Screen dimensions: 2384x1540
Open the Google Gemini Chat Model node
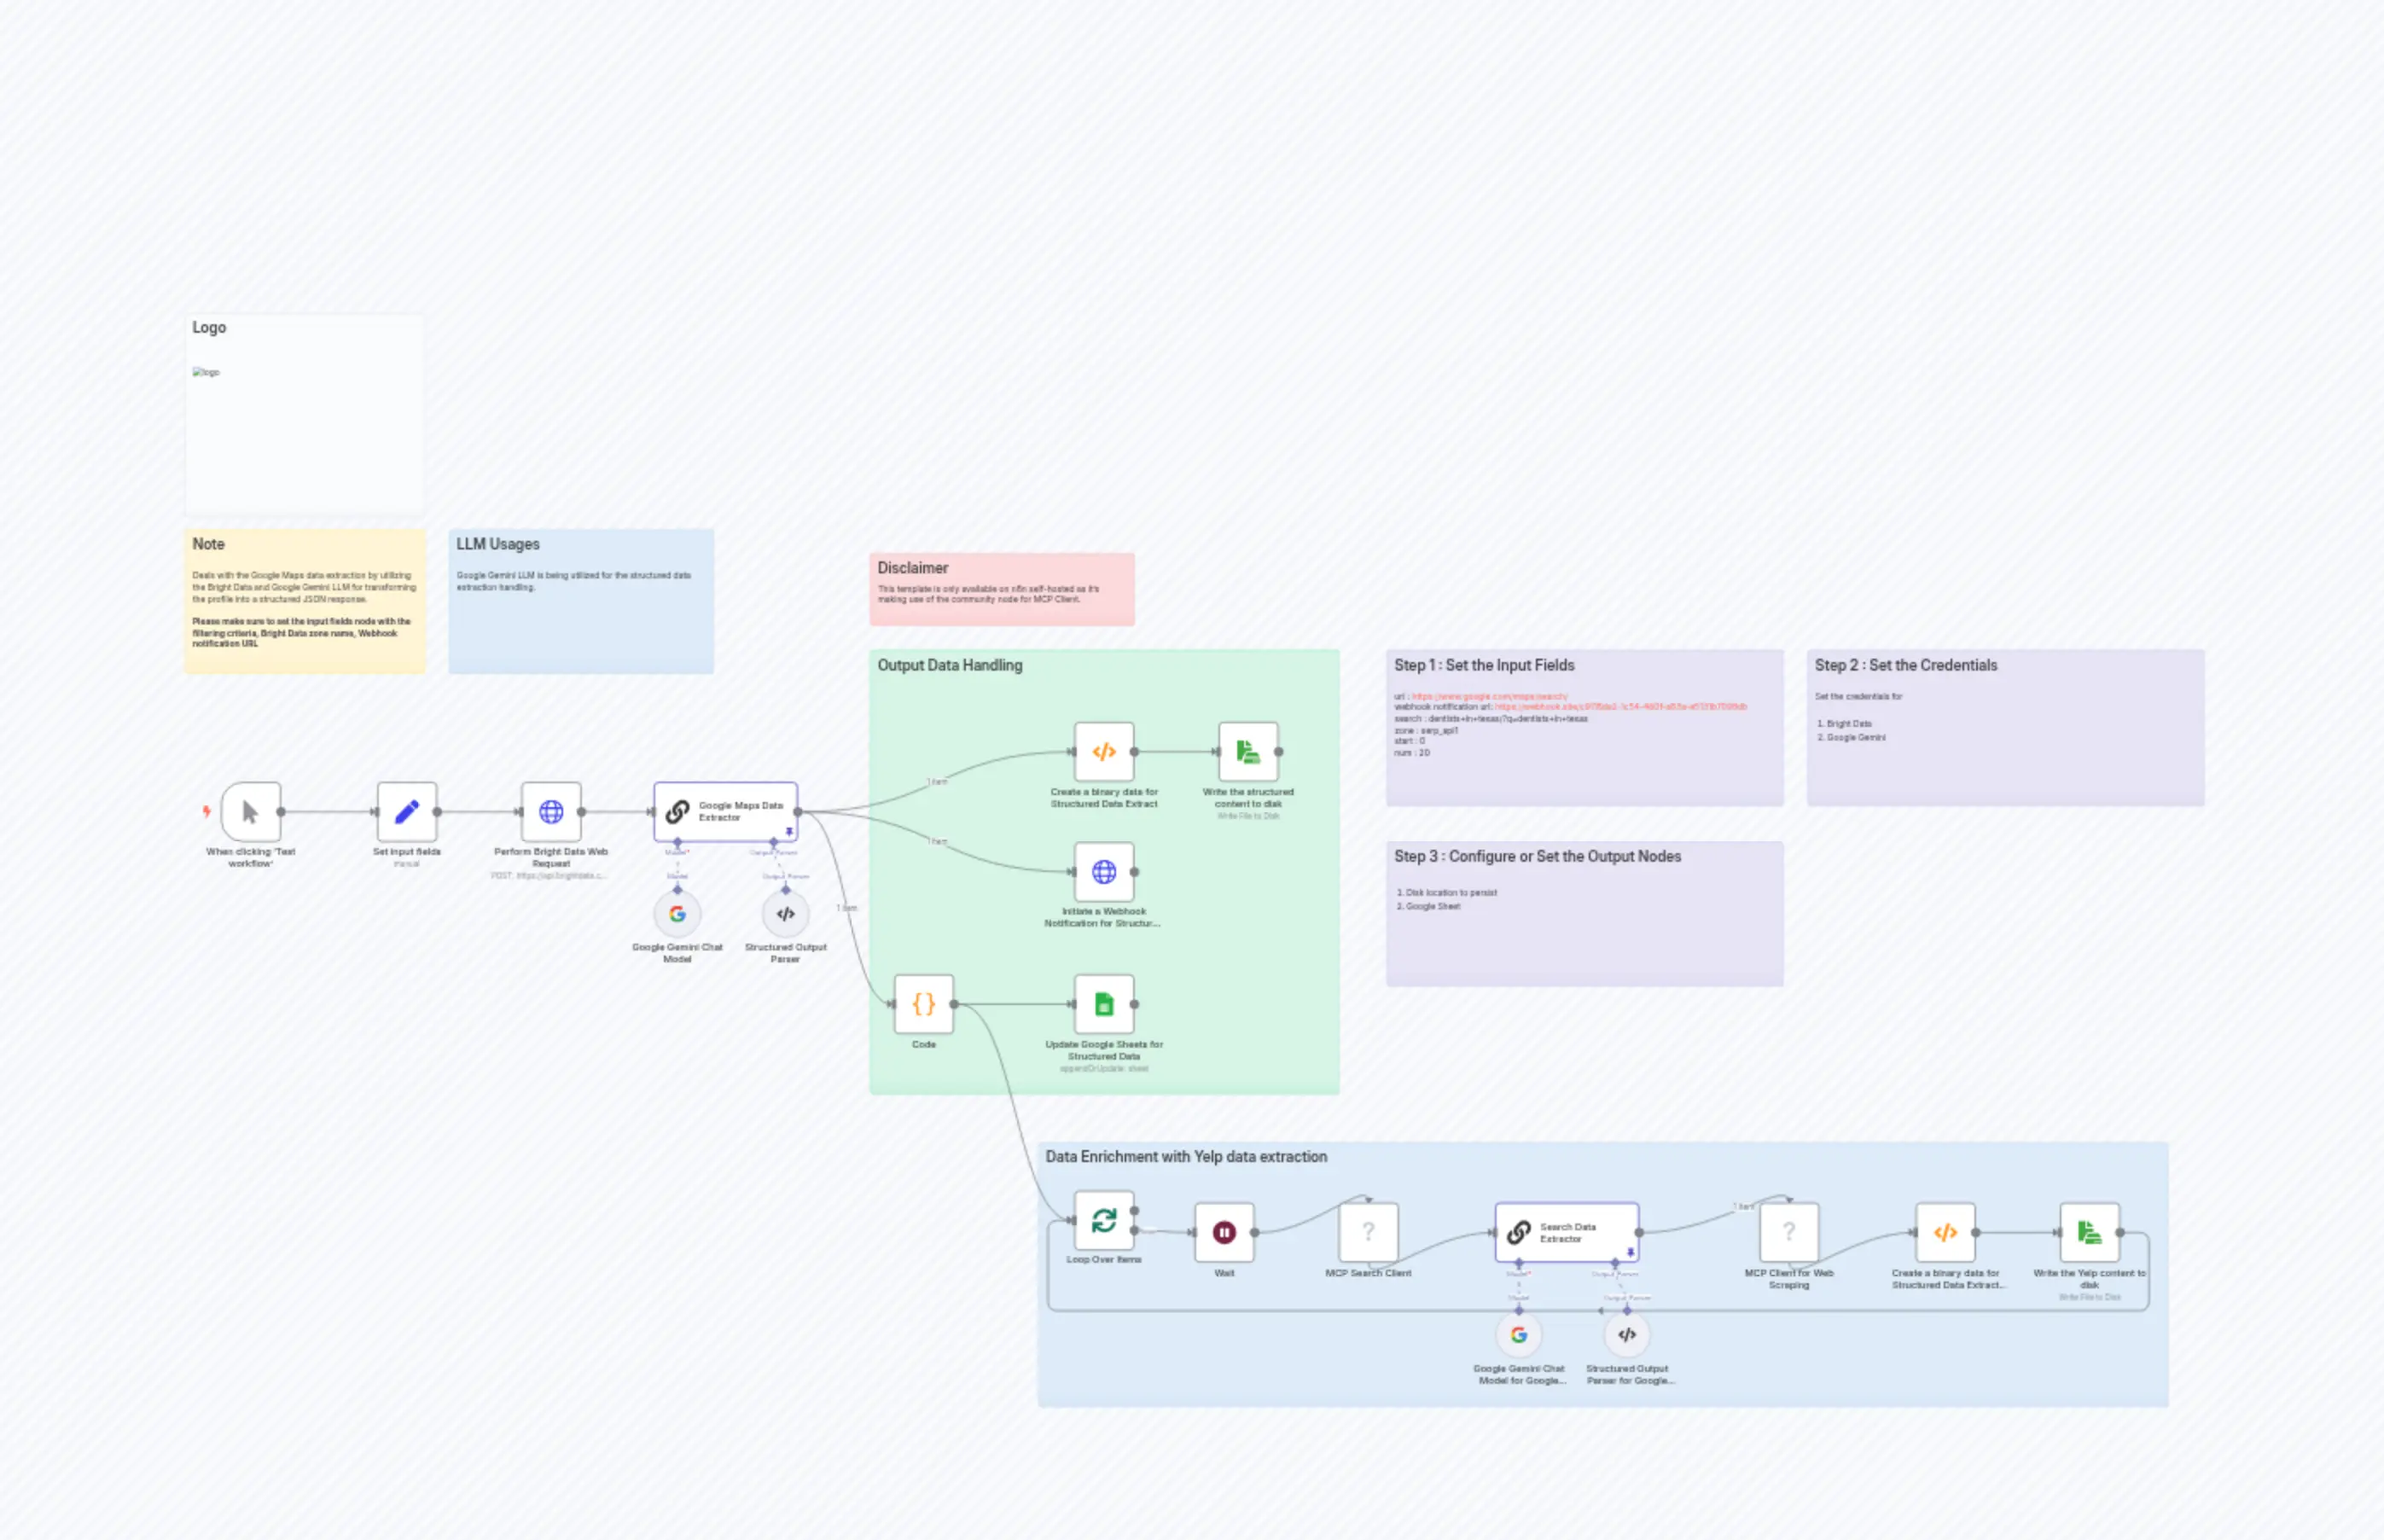pos(677,913)
